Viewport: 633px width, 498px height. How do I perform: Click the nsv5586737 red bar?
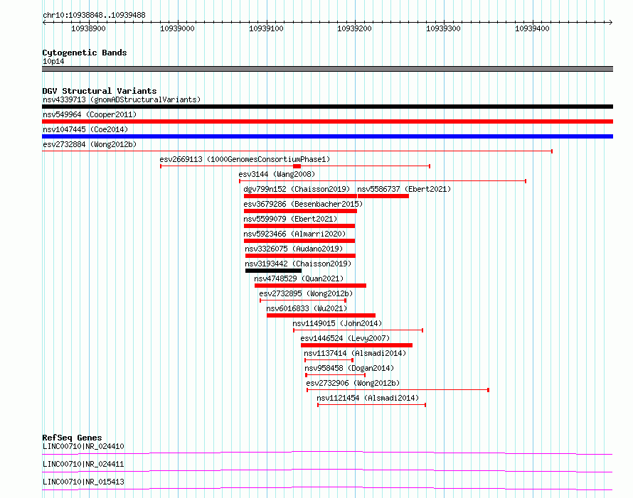(383, 196)
